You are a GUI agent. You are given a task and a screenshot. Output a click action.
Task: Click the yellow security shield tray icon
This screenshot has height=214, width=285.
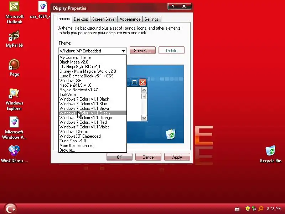coord(247,209)
